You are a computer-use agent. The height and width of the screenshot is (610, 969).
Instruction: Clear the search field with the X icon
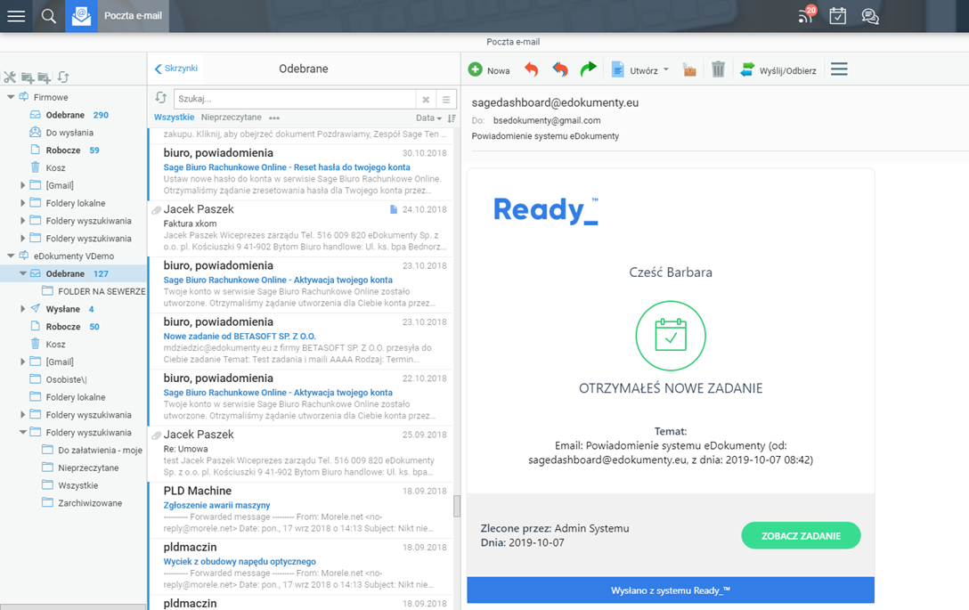[x=426, y=99]
